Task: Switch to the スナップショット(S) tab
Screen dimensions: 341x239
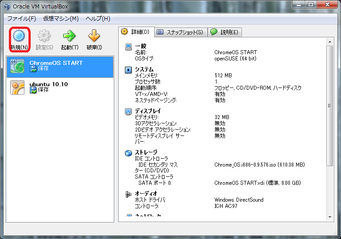Action: [181, 32]
